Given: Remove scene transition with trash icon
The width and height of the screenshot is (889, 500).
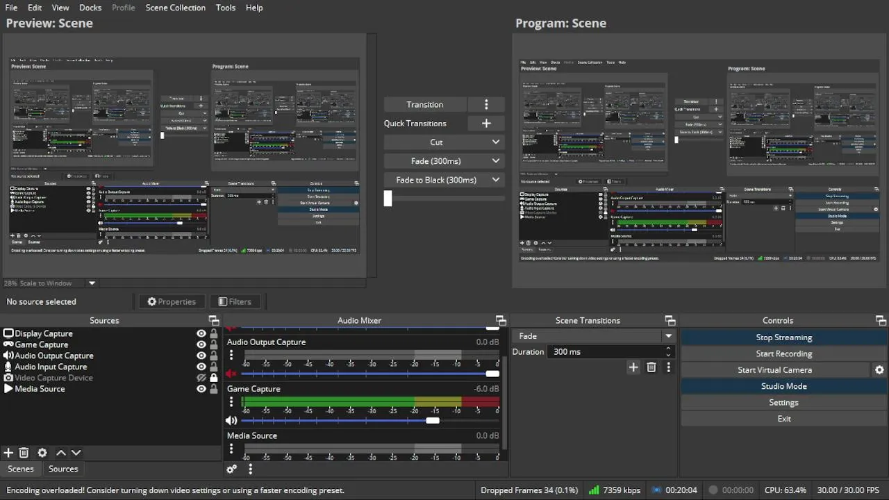Looking at the screenshot, I should tap(651, 367).
